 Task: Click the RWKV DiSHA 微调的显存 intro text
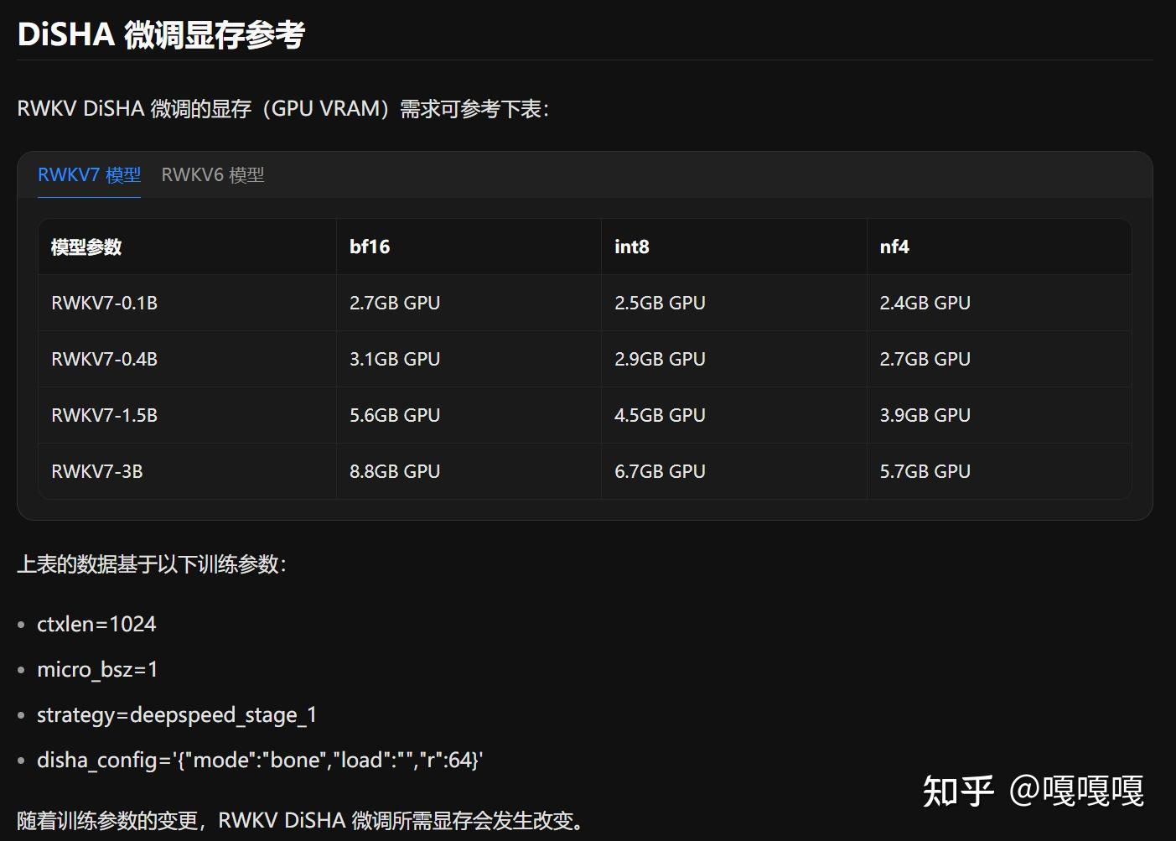[284, 108]
